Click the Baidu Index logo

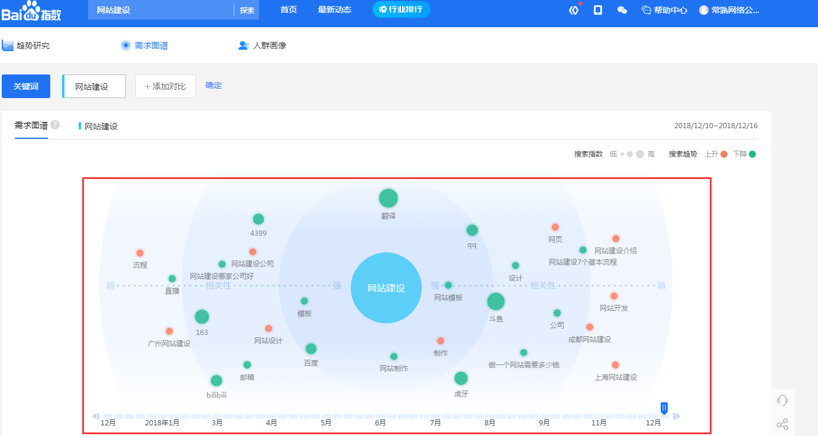click(x=31, y=11)
